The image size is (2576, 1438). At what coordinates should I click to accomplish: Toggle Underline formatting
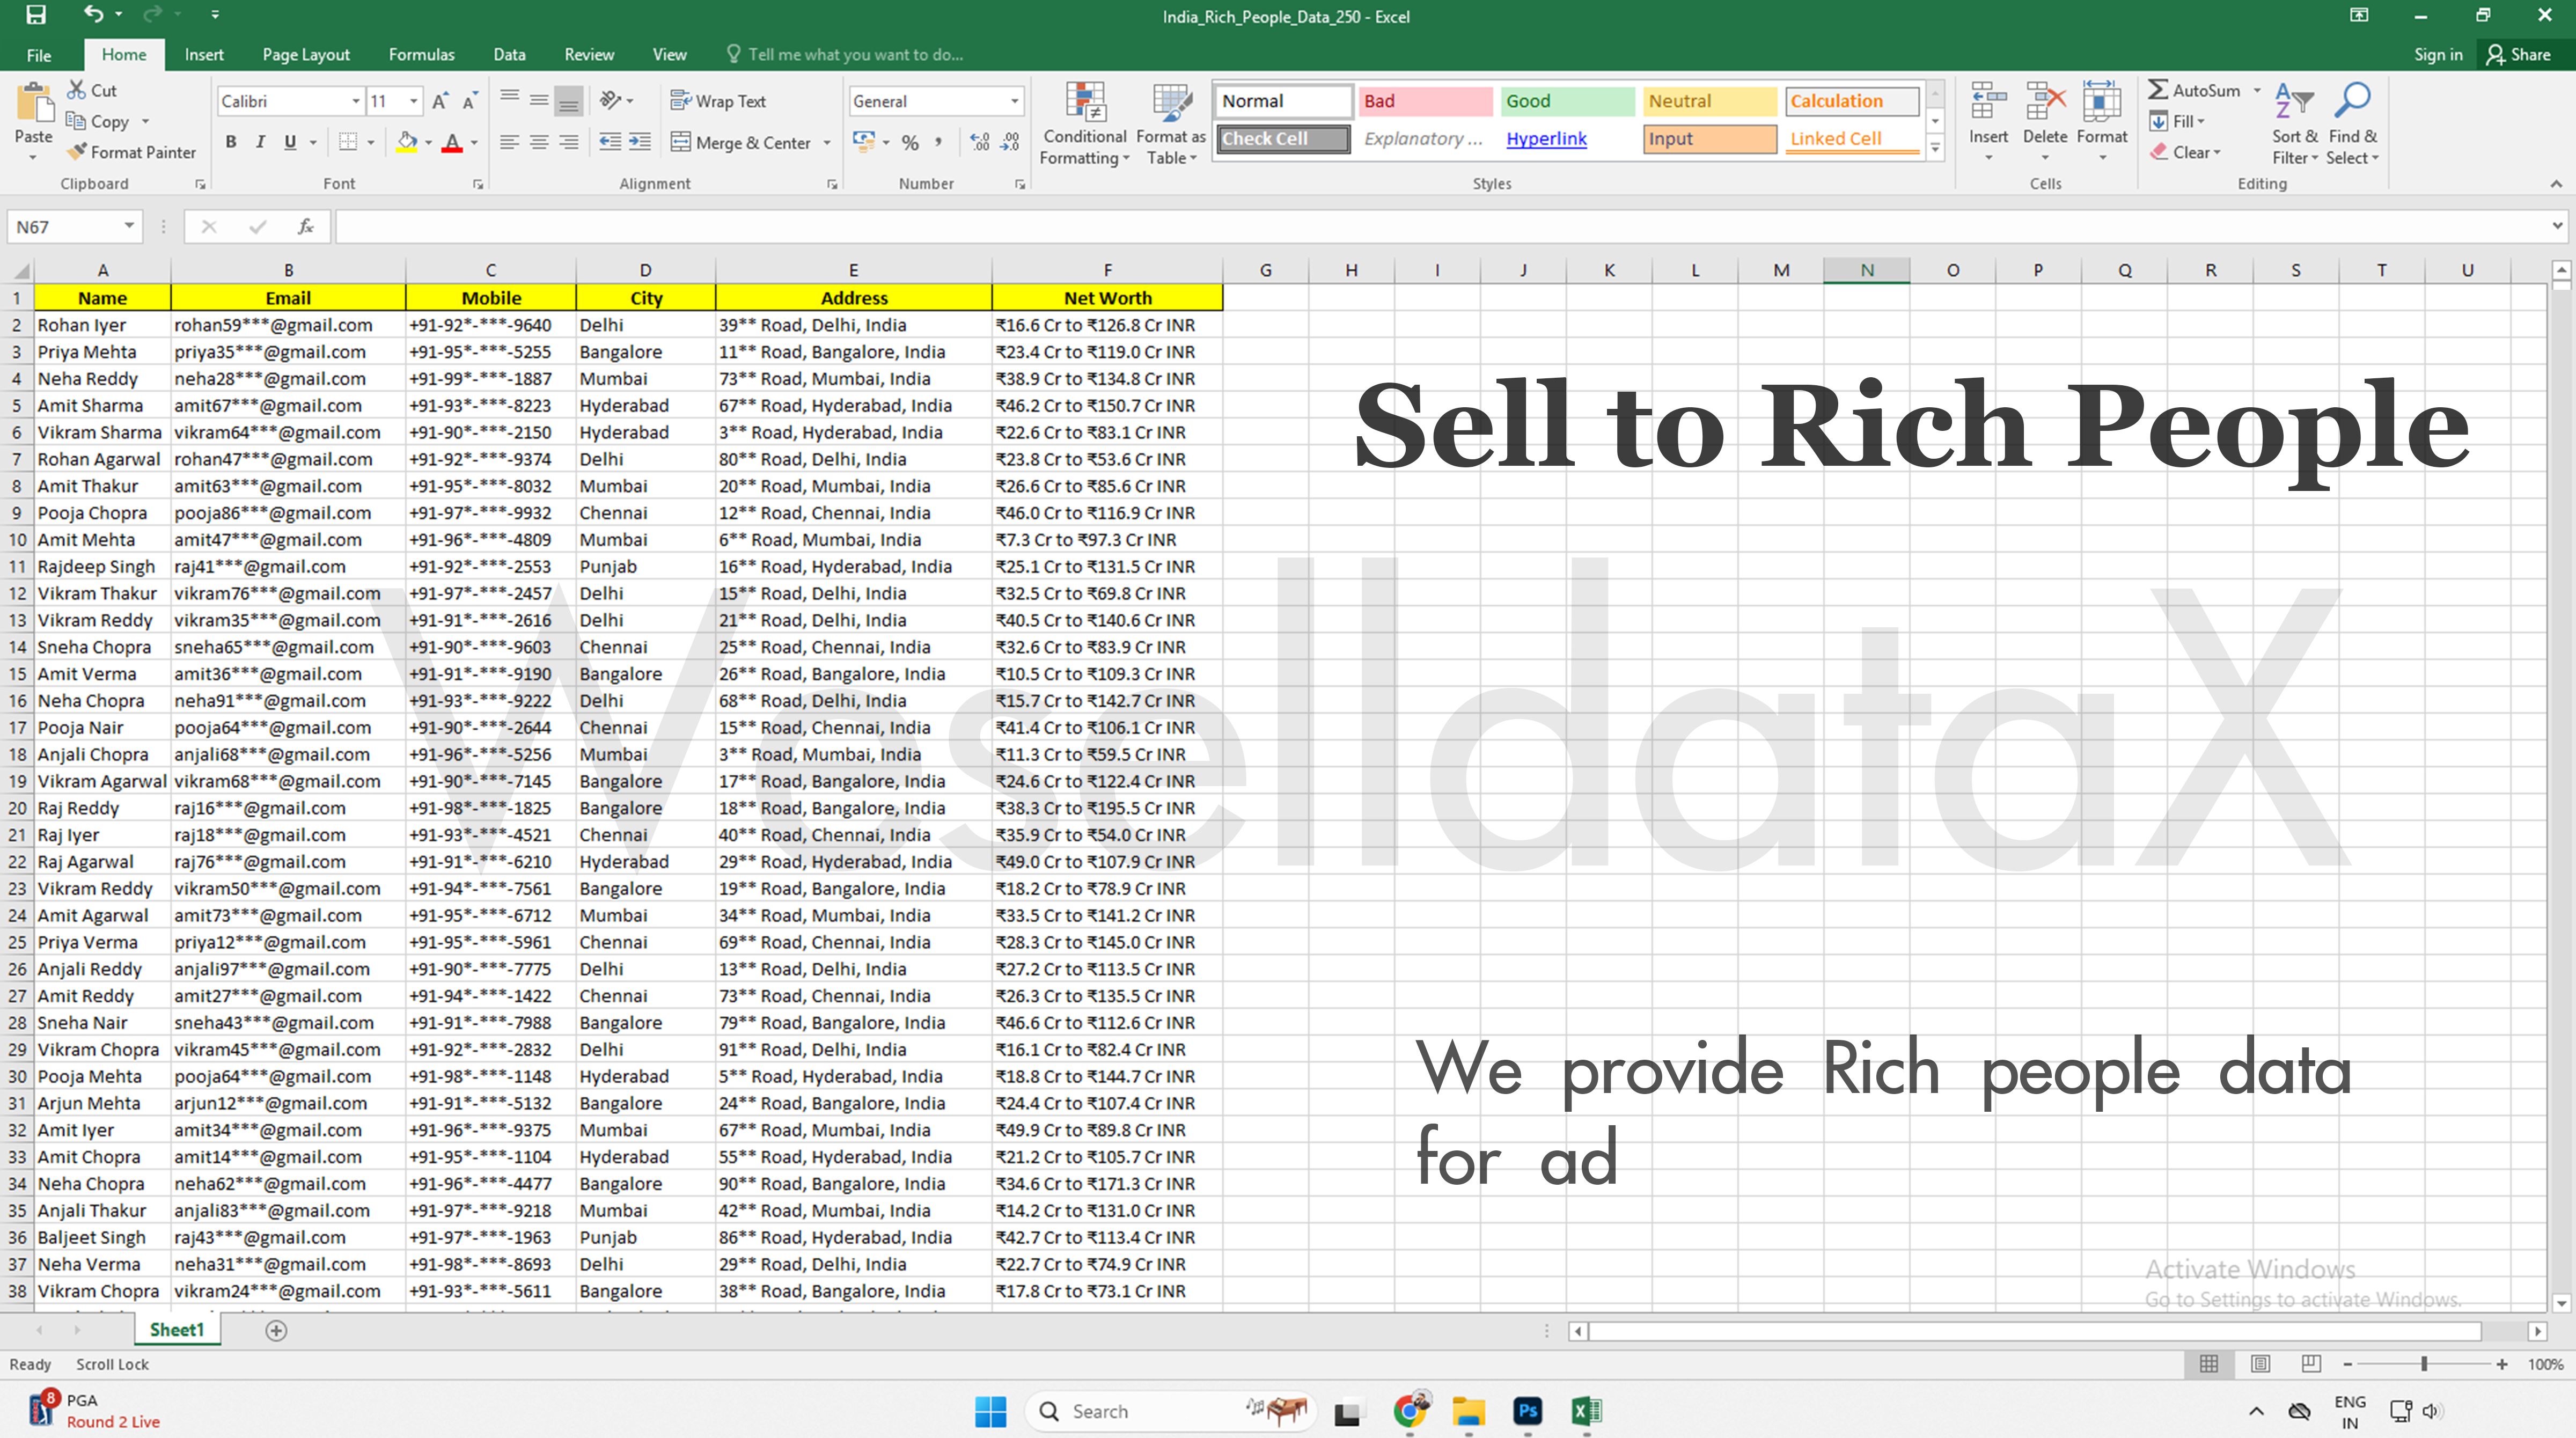(290, 142)
